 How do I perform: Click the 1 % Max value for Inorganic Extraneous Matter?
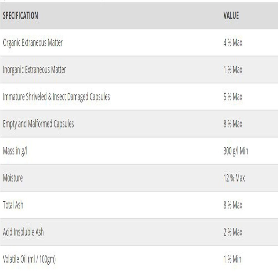[233, 70]
